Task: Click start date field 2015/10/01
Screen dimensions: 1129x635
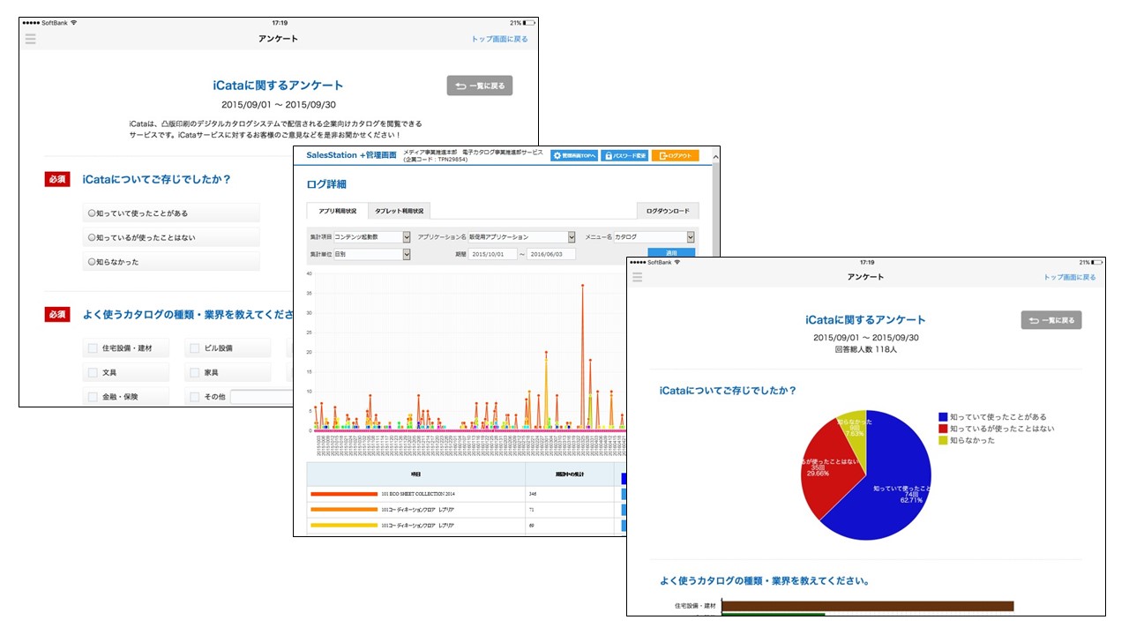Action: click(493, 254)
